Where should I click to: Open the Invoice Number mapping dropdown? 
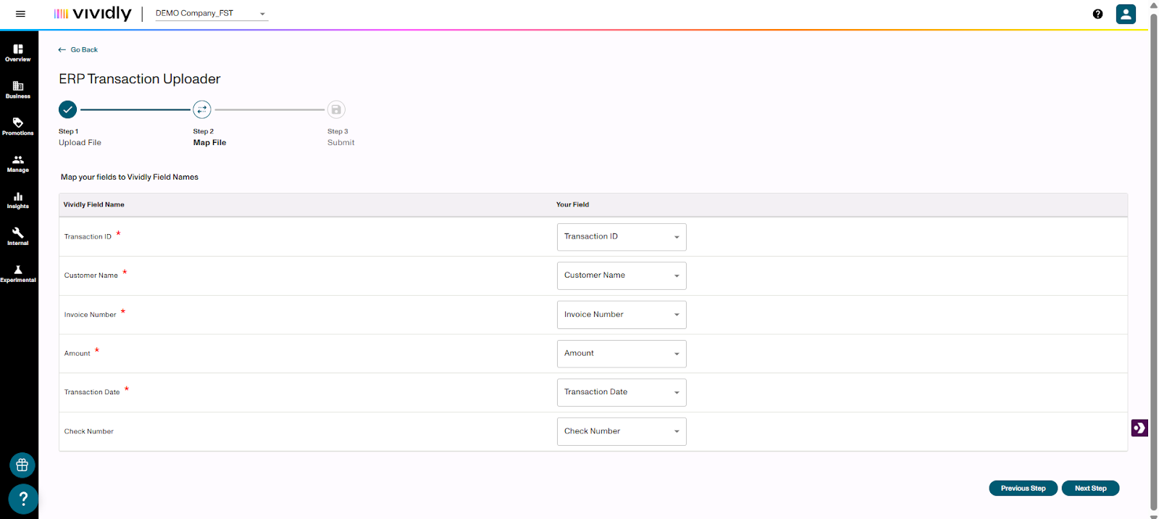[x=621, y=315]
